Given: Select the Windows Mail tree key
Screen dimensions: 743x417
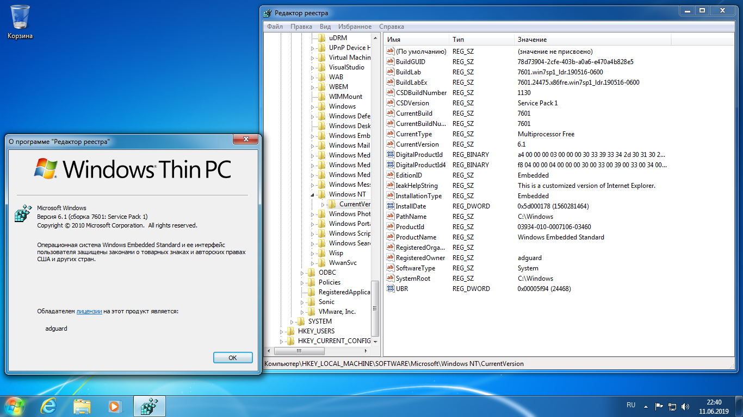Looking at the screenshot, I should coord(349,146).
